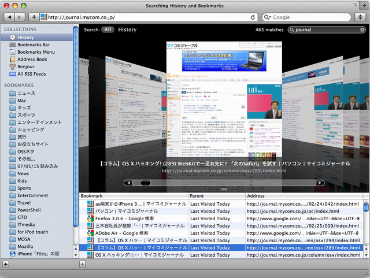Select the All search scope
The image size is (370, 278).
[x=108, y=29]
